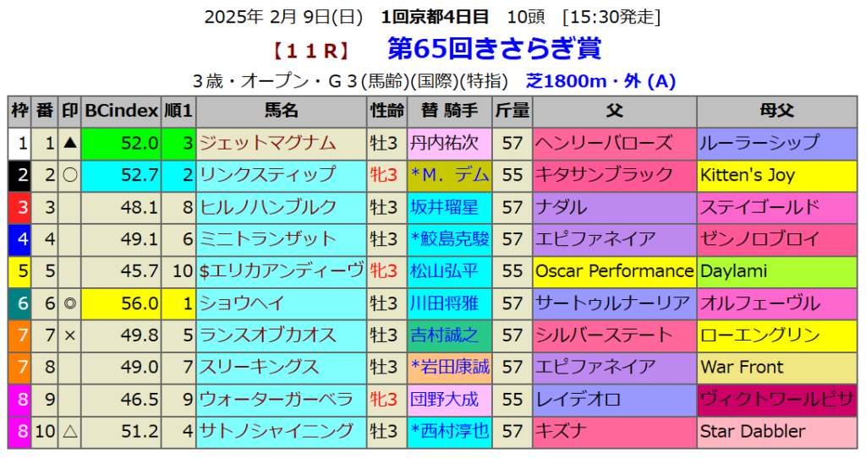Click jockey 川田将雅
The image size is (866, 458).
click(x=444, y=303)
